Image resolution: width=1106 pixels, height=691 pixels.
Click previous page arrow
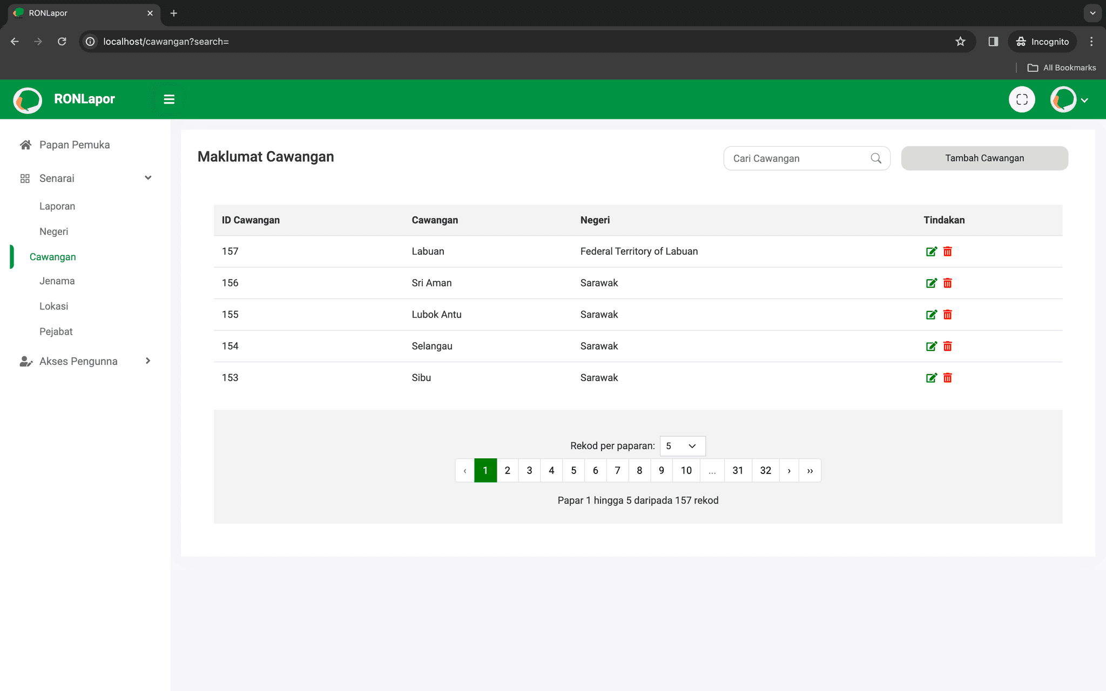[465, 471]
